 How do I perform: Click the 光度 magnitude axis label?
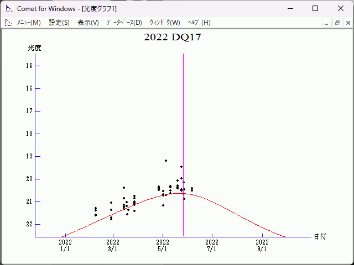tap(34, 48)
